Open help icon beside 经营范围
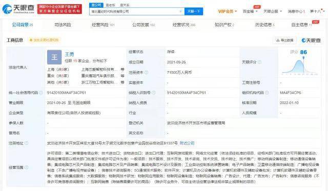This screenshot has height=191, width=328. [x=27, y=167]
